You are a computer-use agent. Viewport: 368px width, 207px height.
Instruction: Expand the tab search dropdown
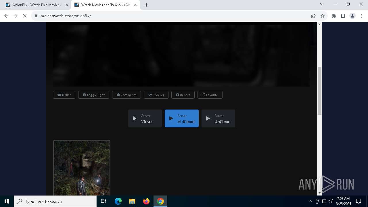click(x=322, y=4)
